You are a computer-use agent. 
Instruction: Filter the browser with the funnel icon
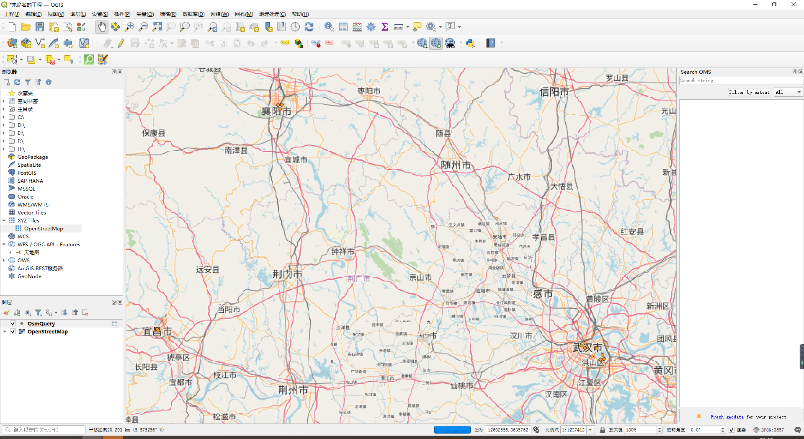[28, 82]
